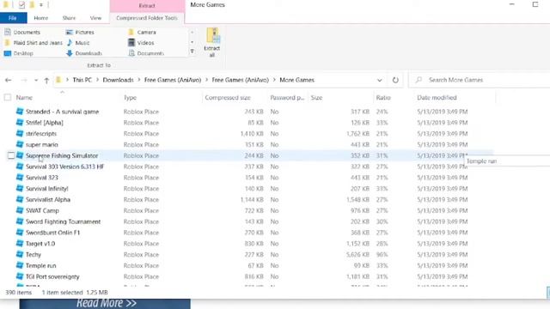Refresh the More Games folder
Screen dimensions: 550x309
coord(395,80)
